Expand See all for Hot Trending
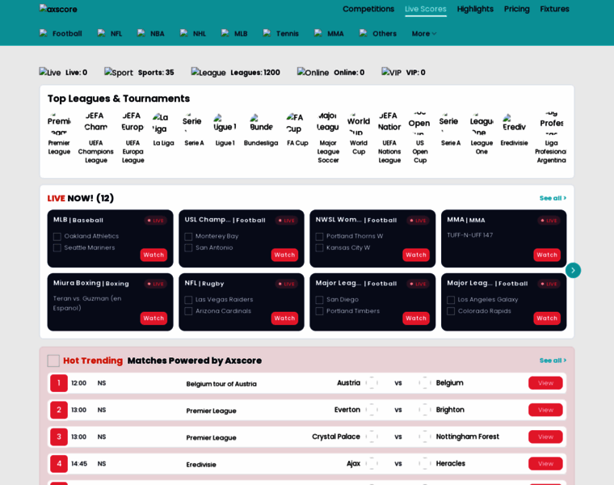614x485 pixels. 553,361
